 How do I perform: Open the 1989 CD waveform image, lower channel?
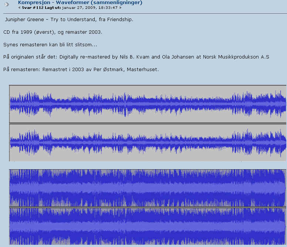(148, 142)
